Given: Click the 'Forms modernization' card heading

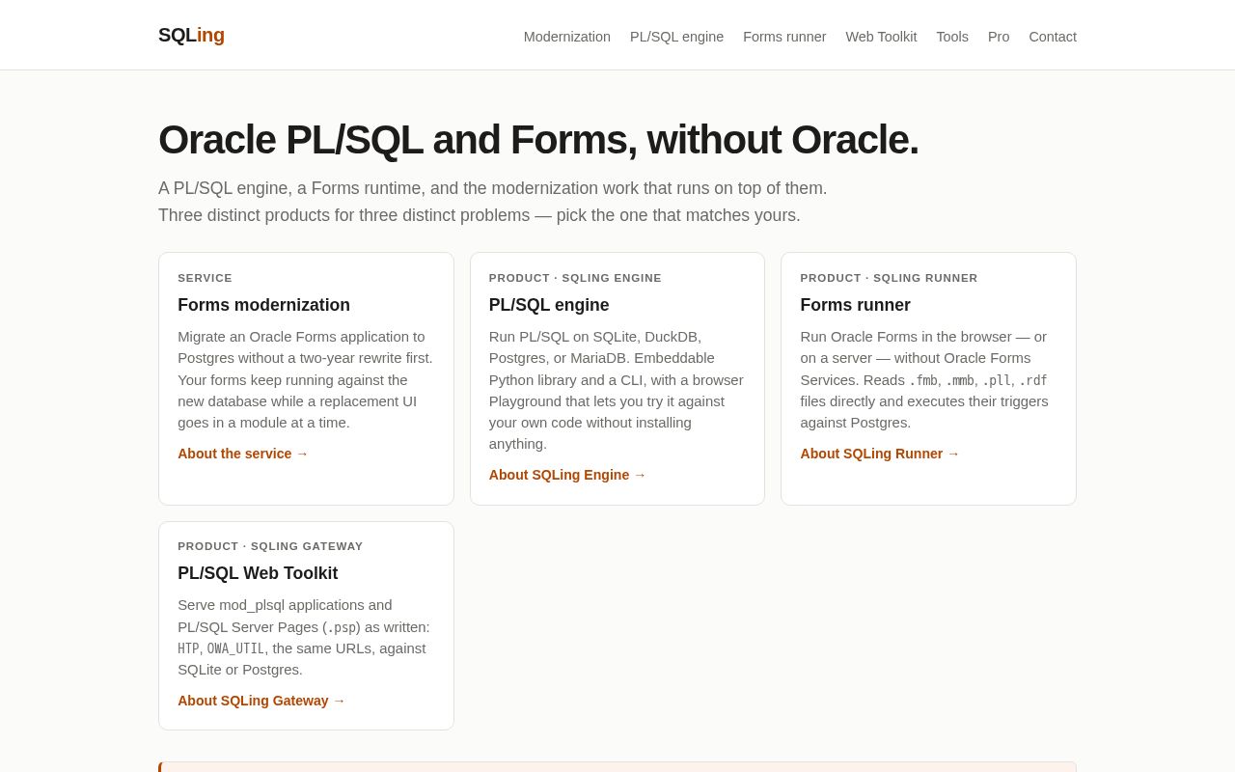Looking at the screenshot, I should (x=263, y=305).
